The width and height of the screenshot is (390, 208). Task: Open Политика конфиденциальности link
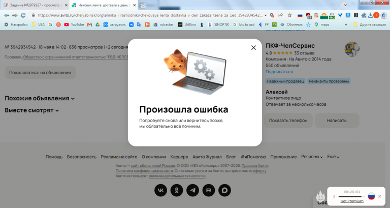[x=144, y=171]
